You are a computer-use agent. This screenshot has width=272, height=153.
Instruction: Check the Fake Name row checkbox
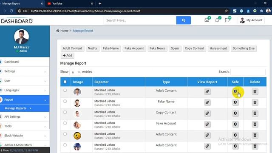click(65, 101)
